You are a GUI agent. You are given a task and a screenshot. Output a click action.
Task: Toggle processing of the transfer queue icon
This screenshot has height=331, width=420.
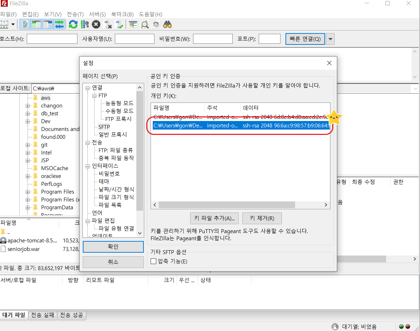click(85, 25)
